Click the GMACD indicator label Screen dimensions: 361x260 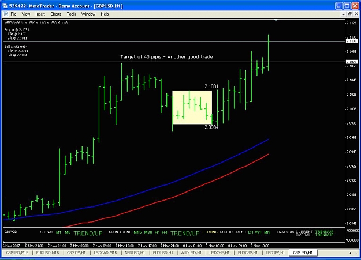click(11, 232)
